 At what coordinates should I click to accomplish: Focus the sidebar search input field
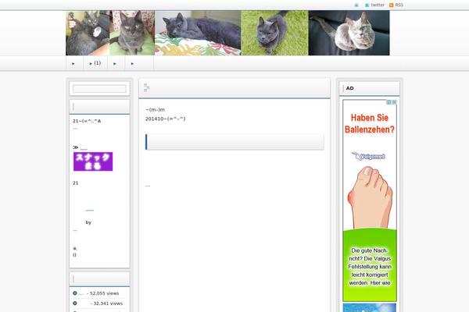99,89
